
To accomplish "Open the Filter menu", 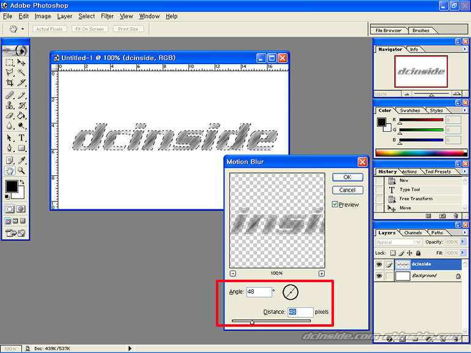I will coord(107,16).
